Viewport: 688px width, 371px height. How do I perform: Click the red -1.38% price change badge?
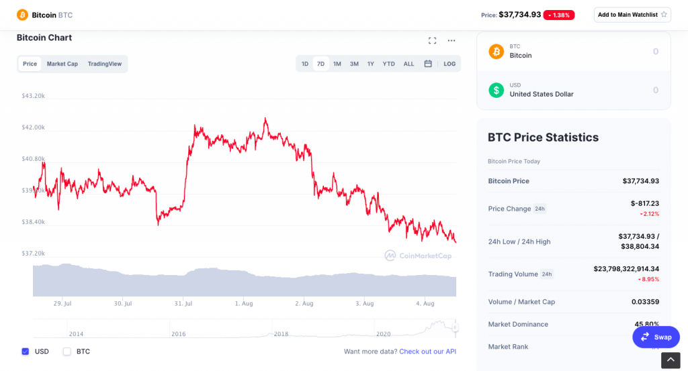(558, 15)
